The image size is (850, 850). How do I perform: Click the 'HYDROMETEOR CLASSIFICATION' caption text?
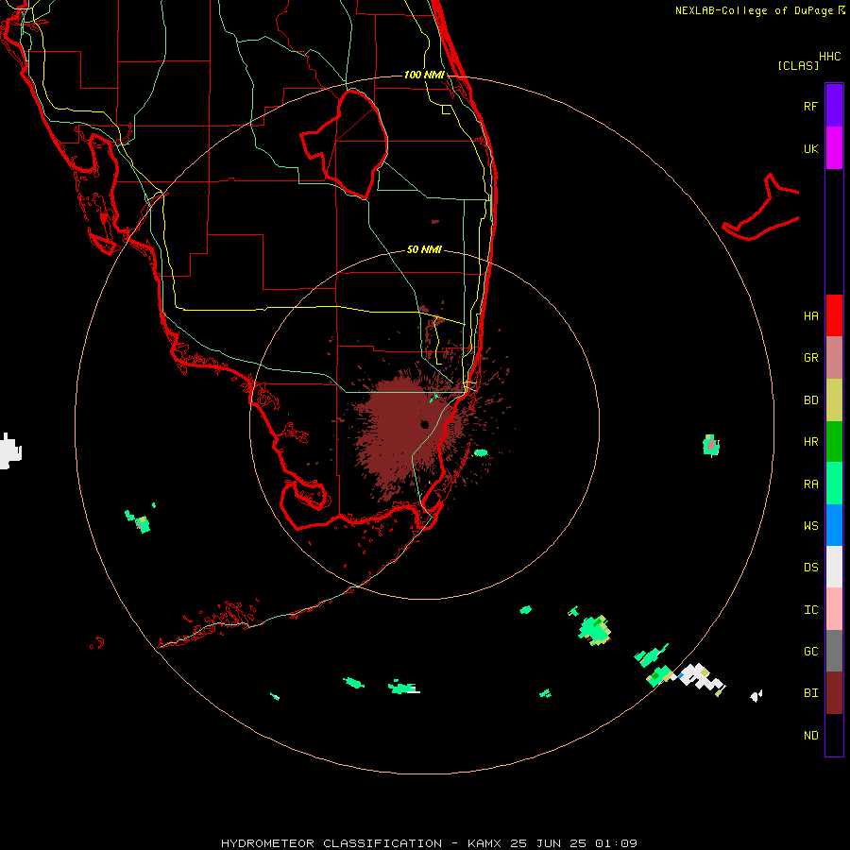tap(331, 843)
